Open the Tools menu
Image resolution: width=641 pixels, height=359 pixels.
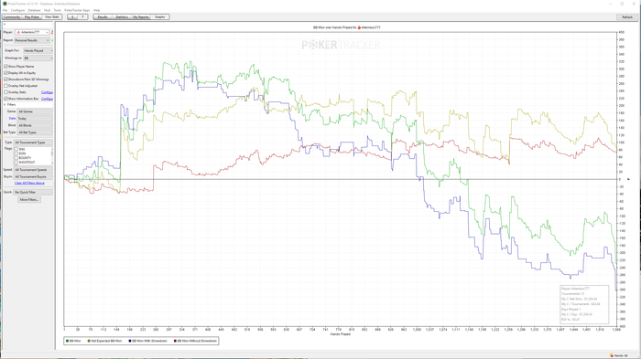57,10
